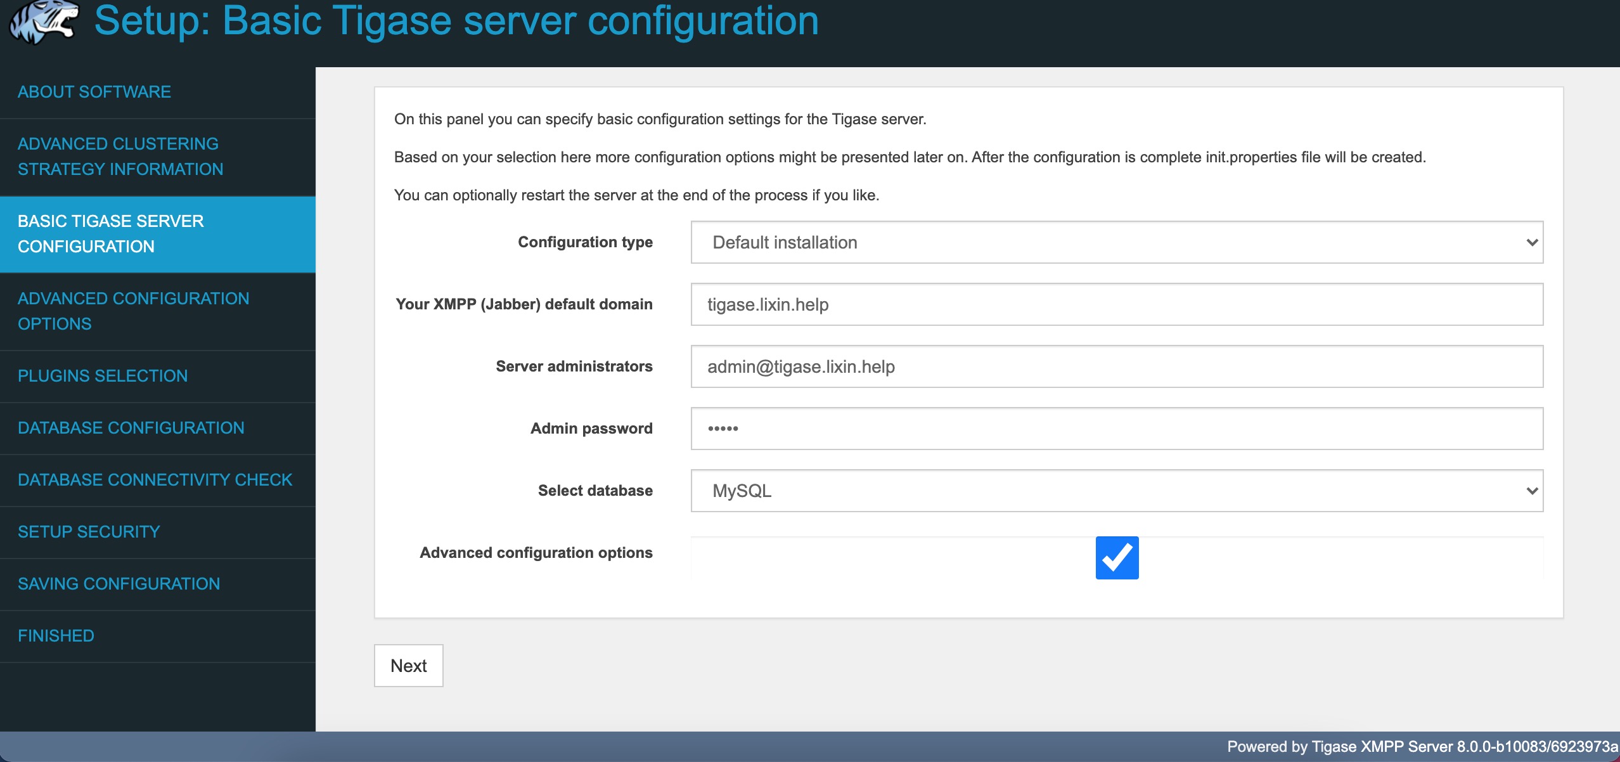Viewport: 1620px width, 762px height.
Task: Click the Next button
Action: (x=408, y=666)
